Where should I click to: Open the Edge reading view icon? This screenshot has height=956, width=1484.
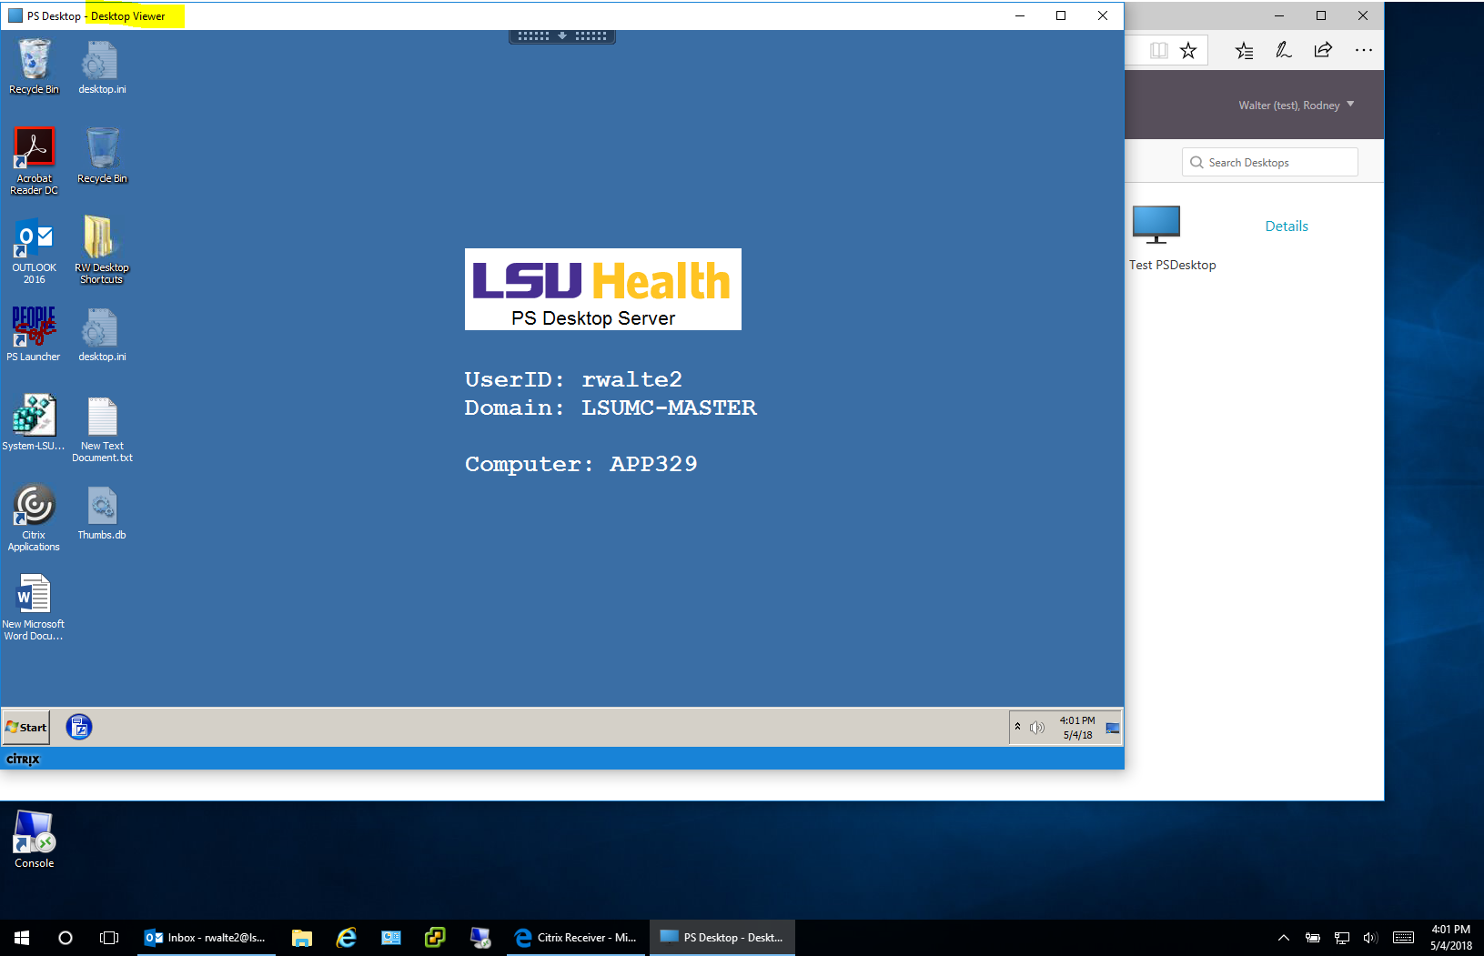pyautogui.click(x=1158, y=51)
